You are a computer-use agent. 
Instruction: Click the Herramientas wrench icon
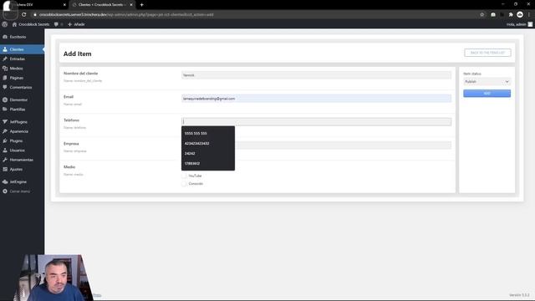[5, 160]
